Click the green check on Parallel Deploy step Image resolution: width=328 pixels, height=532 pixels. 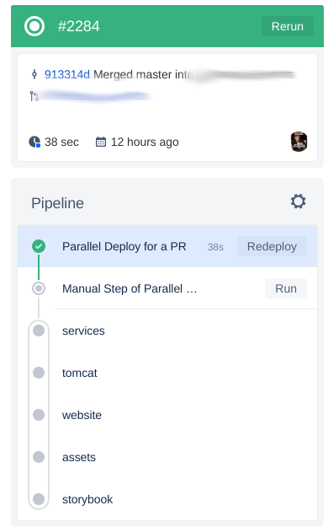pos(39,246)
